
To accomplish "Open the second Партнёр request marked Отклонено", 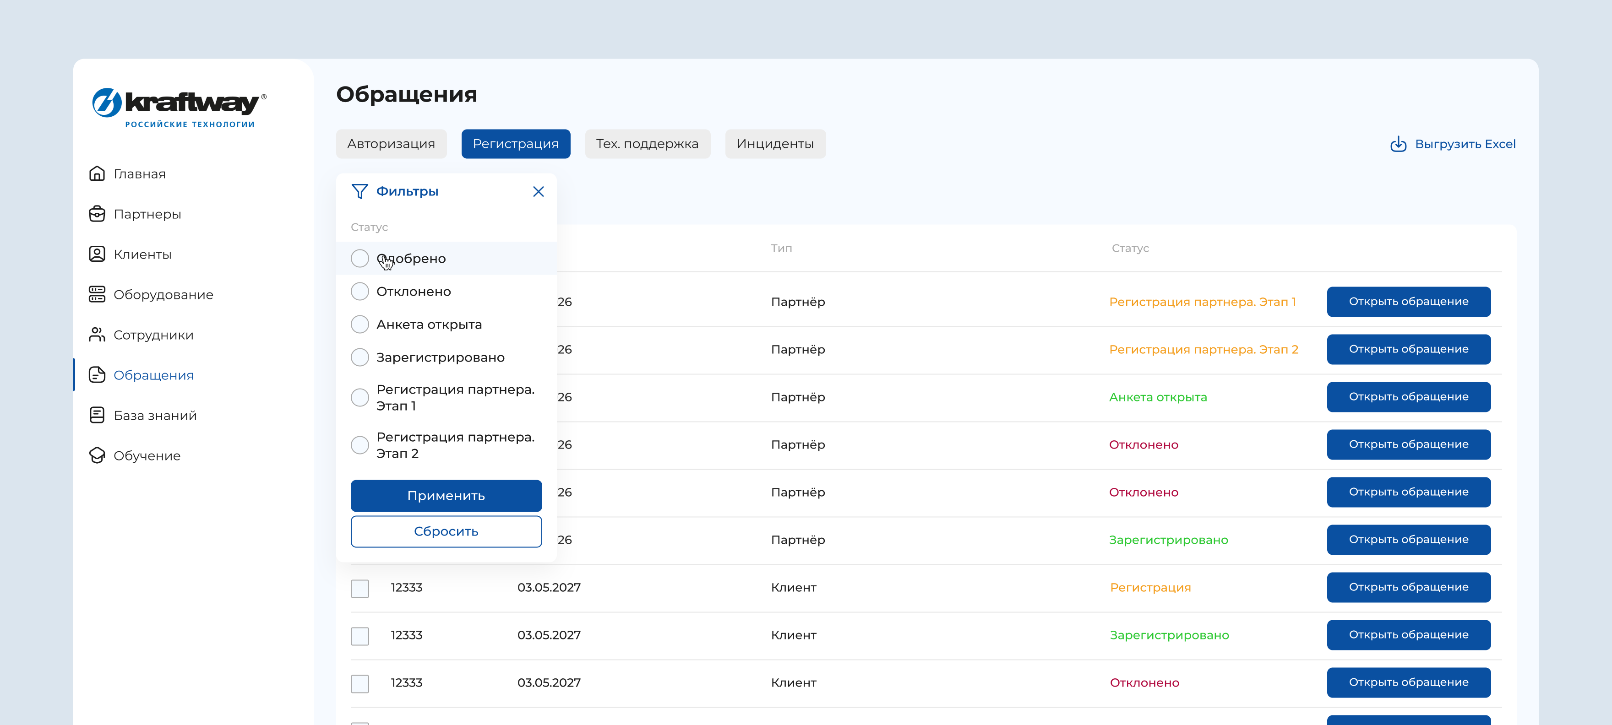I will point(1409,492).
